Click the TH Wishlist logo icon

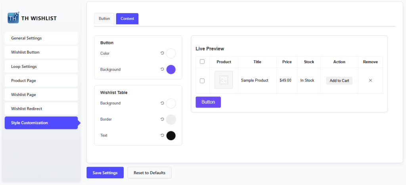coord(13,18)
